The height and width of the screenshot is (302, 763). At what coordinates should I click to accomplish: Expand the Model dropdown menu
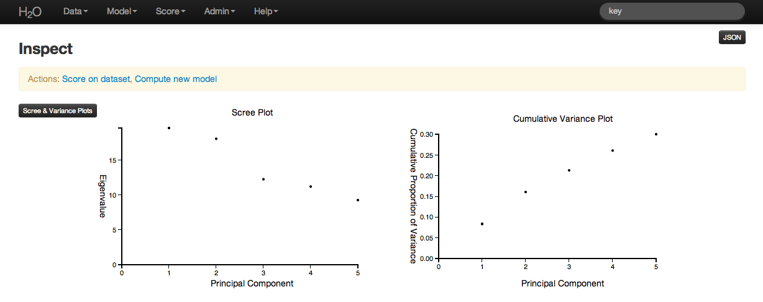[x=122, y=12]
